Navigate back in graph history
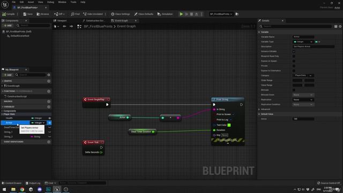 tap(64, 26)
